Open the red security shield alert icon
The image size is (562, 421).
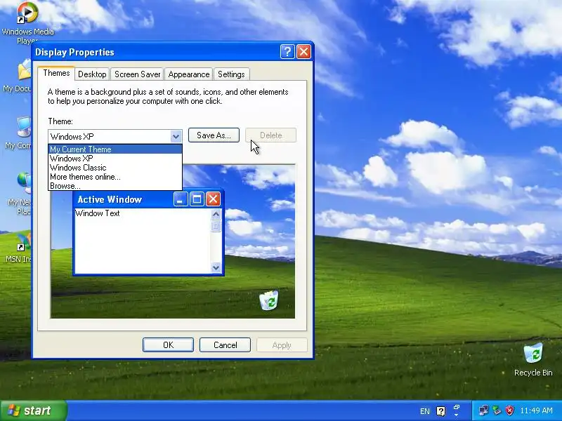(x=509, y=410)
